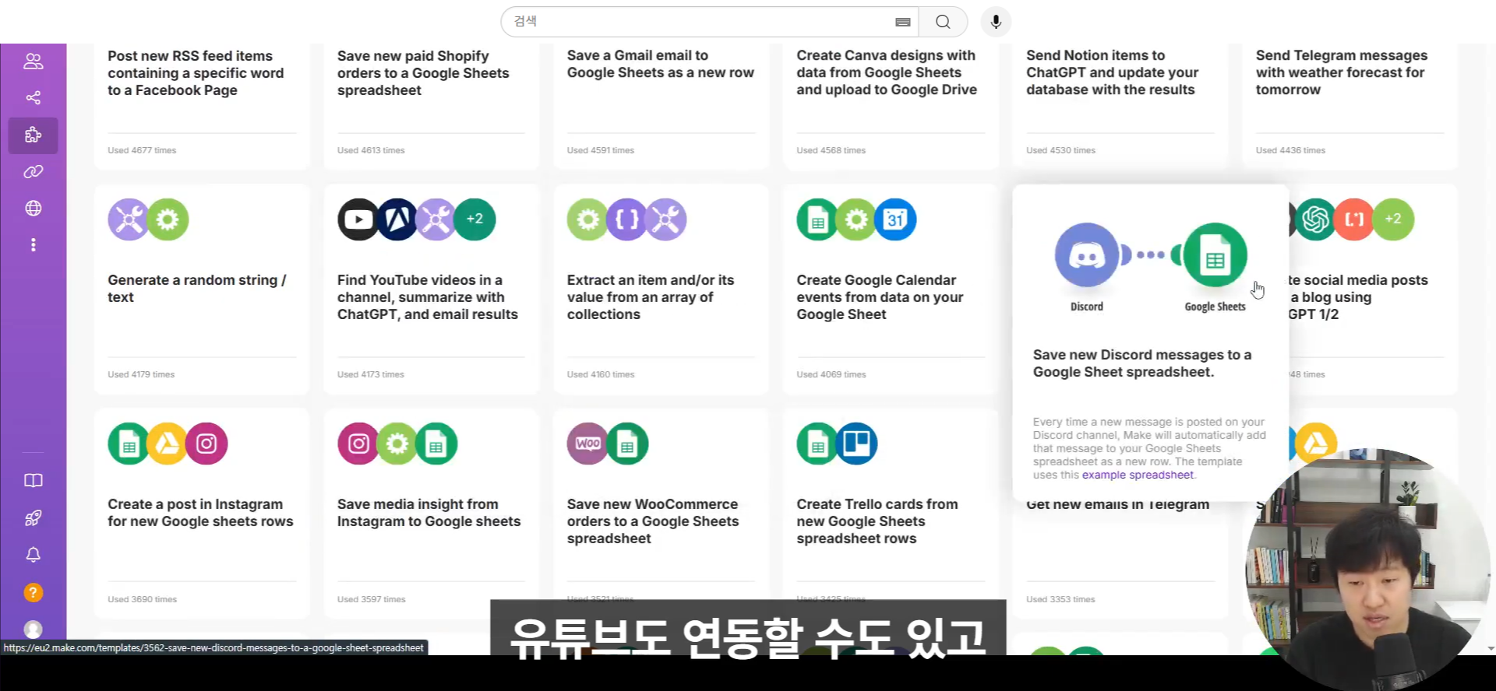Open the user profile avatar in the sidebar

coord(33,629)
